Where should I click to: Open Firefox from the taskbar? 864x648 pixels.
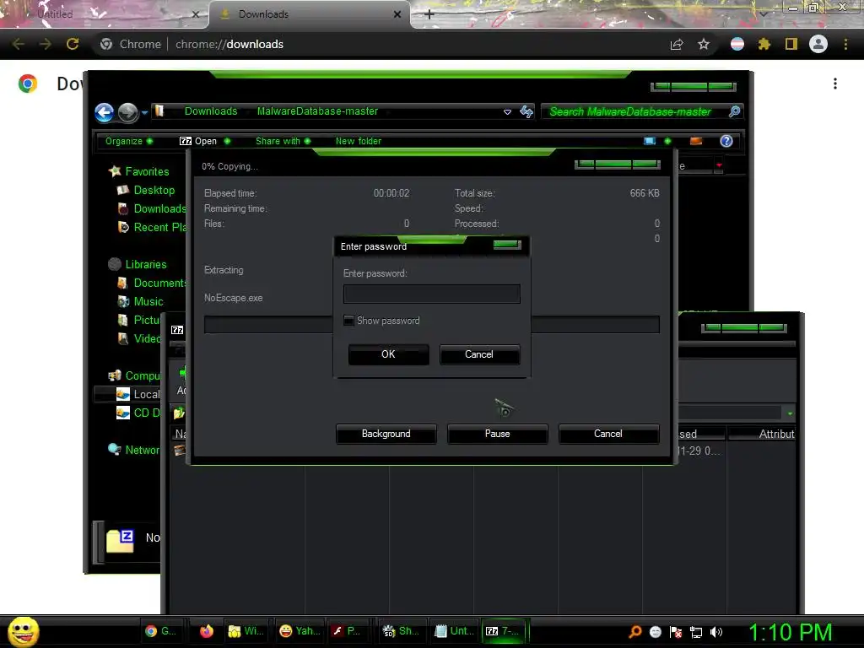click(x=207, y=631)
